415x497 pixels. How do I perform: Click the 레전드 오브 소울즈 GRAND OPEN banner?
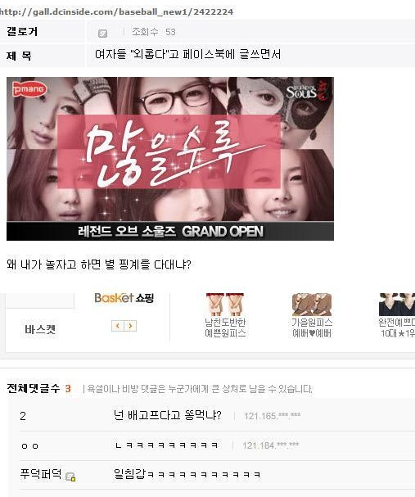(x=170, y=232)
